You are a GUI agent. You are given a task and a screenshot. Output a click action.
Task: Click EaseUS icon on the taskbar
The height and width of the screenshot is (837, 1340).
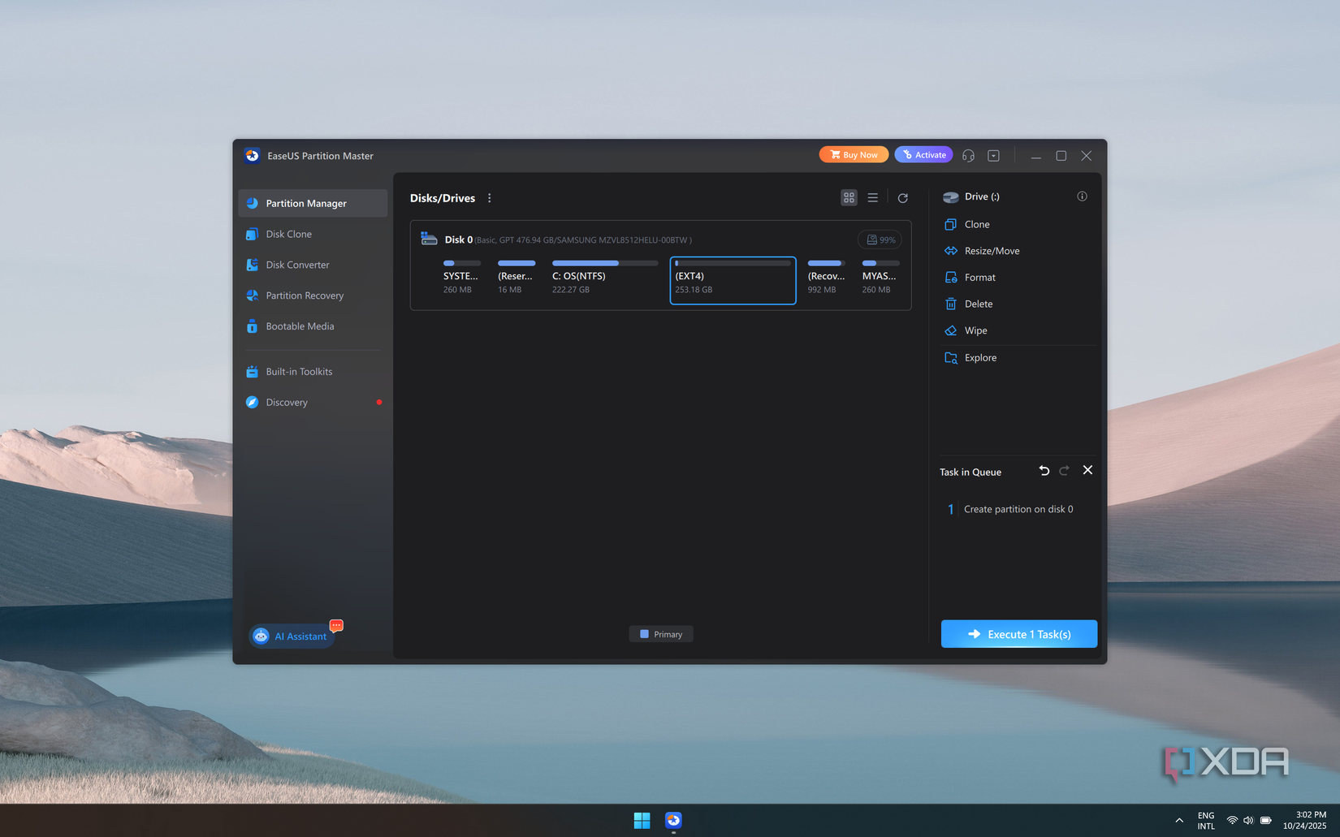673,821
